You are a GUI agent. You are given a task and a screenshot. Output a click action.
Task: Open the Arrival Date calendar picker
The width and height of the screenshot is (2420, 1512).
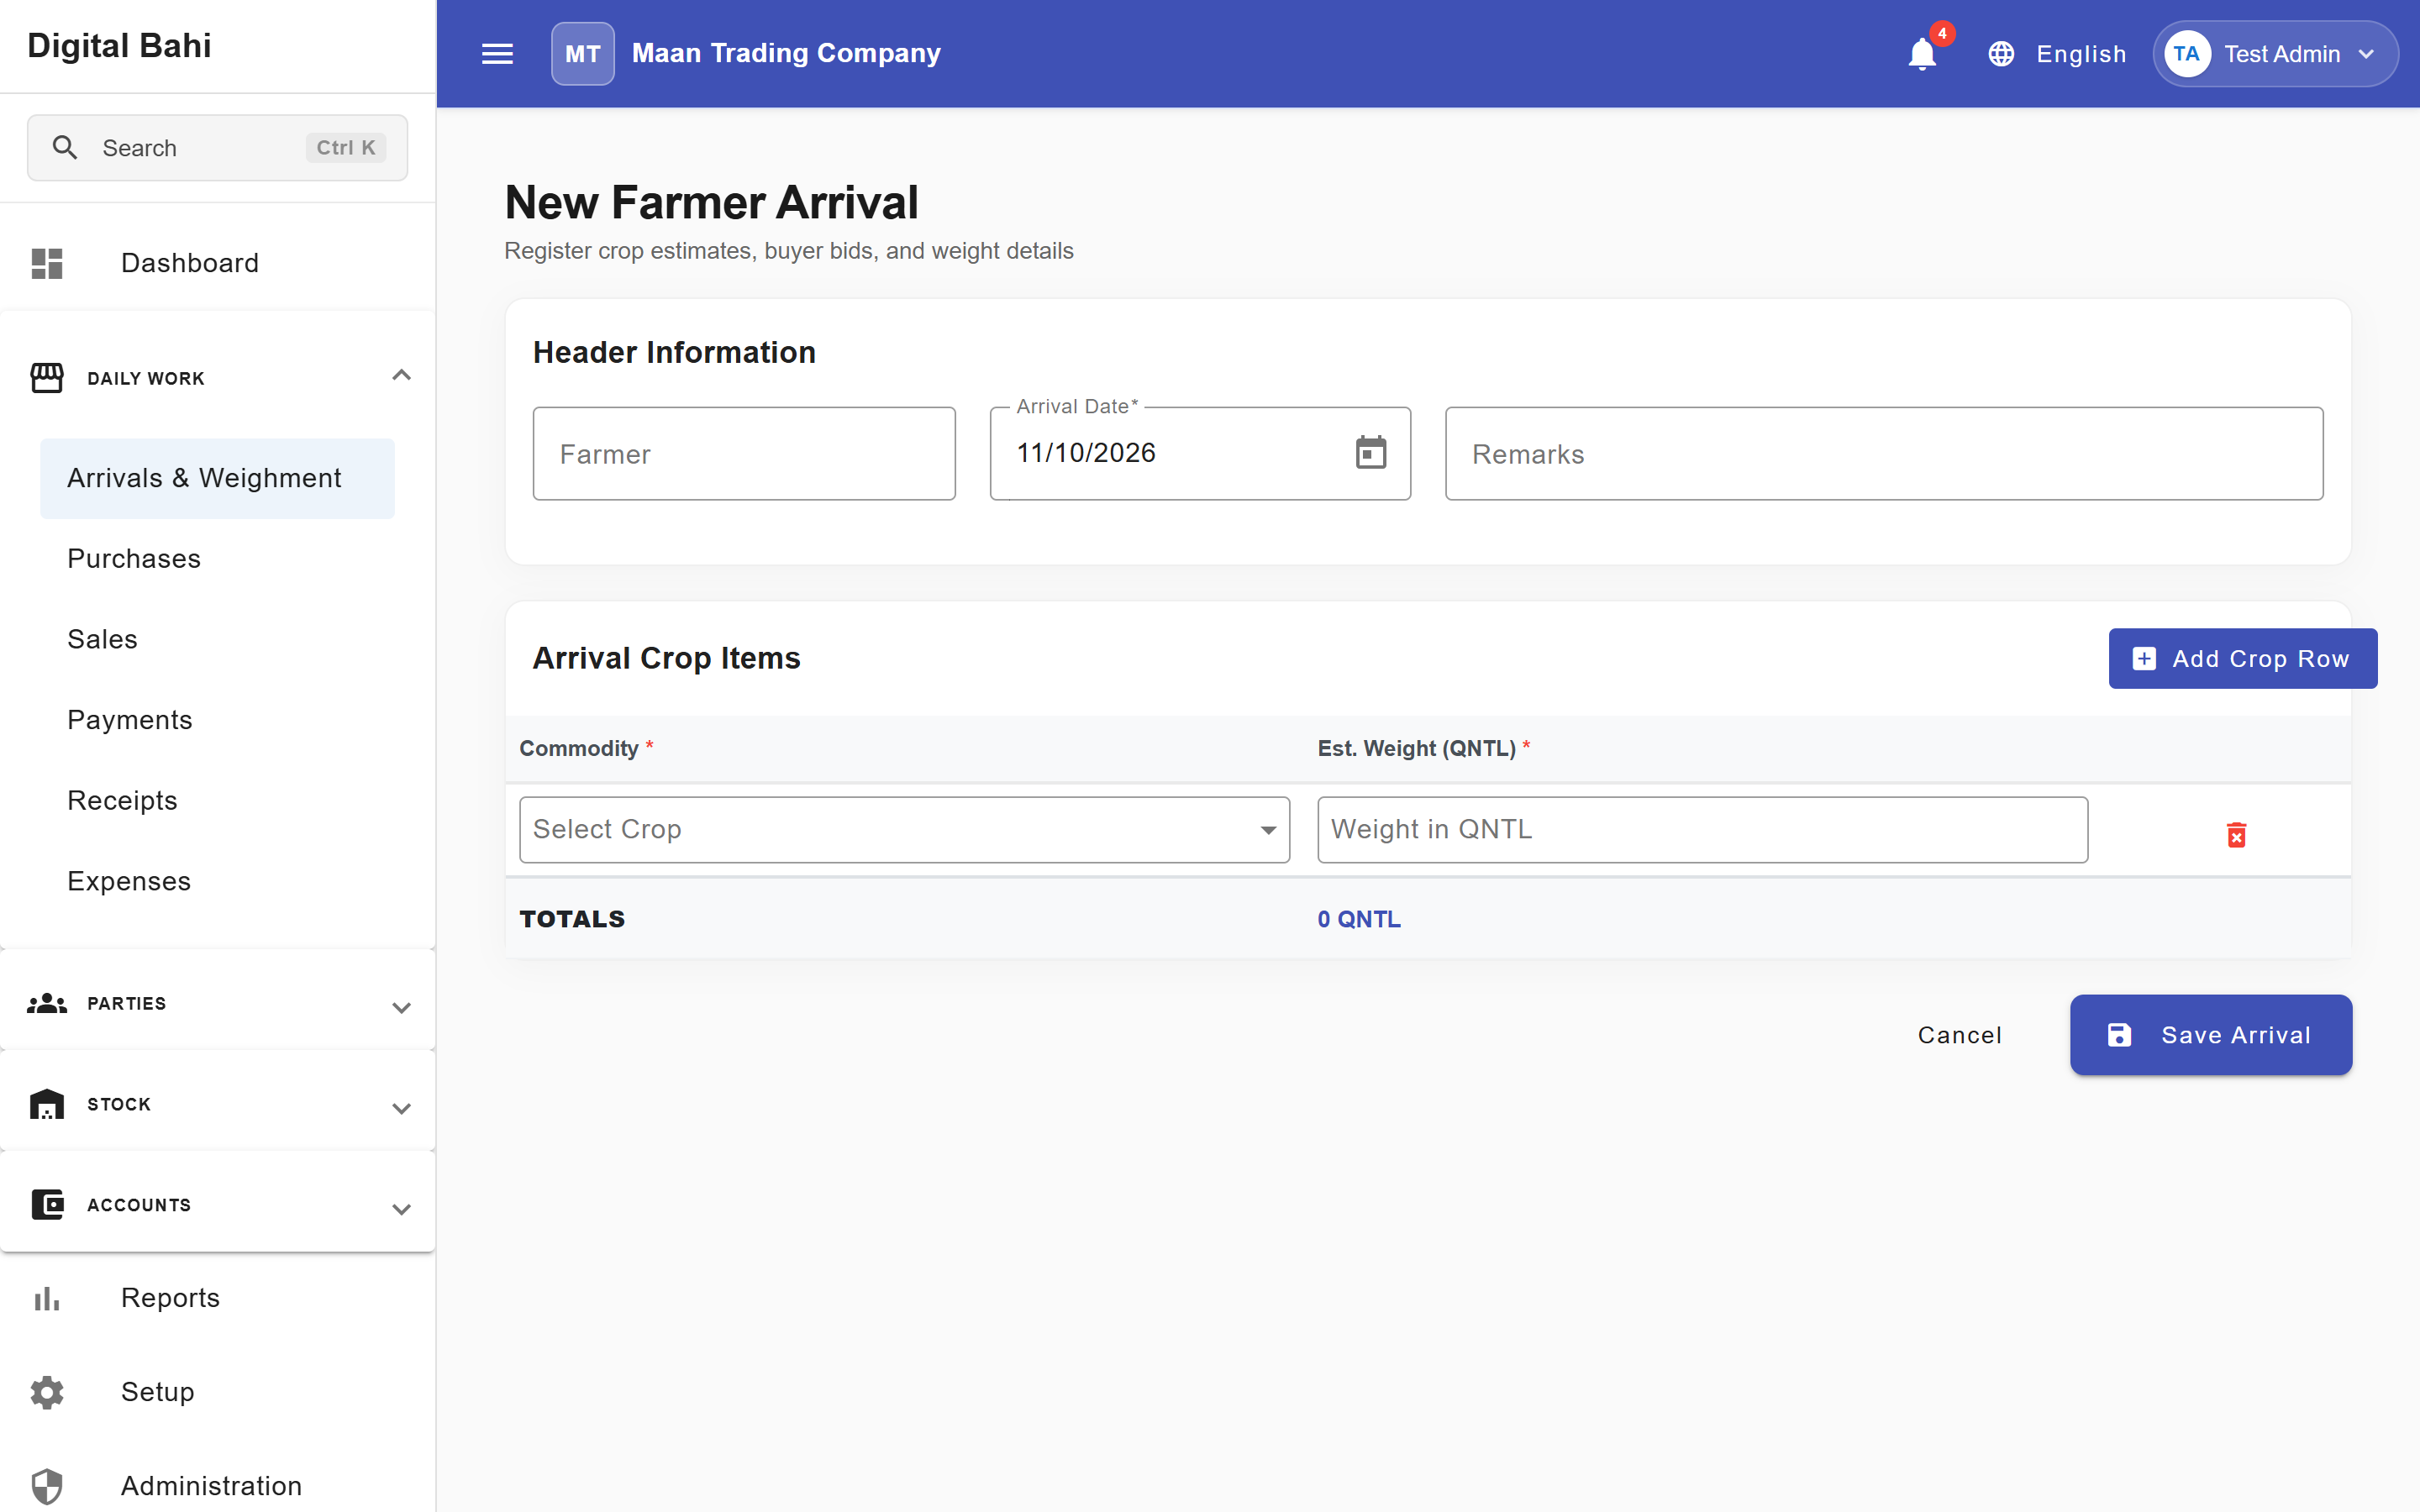(x=1371, y=453)
